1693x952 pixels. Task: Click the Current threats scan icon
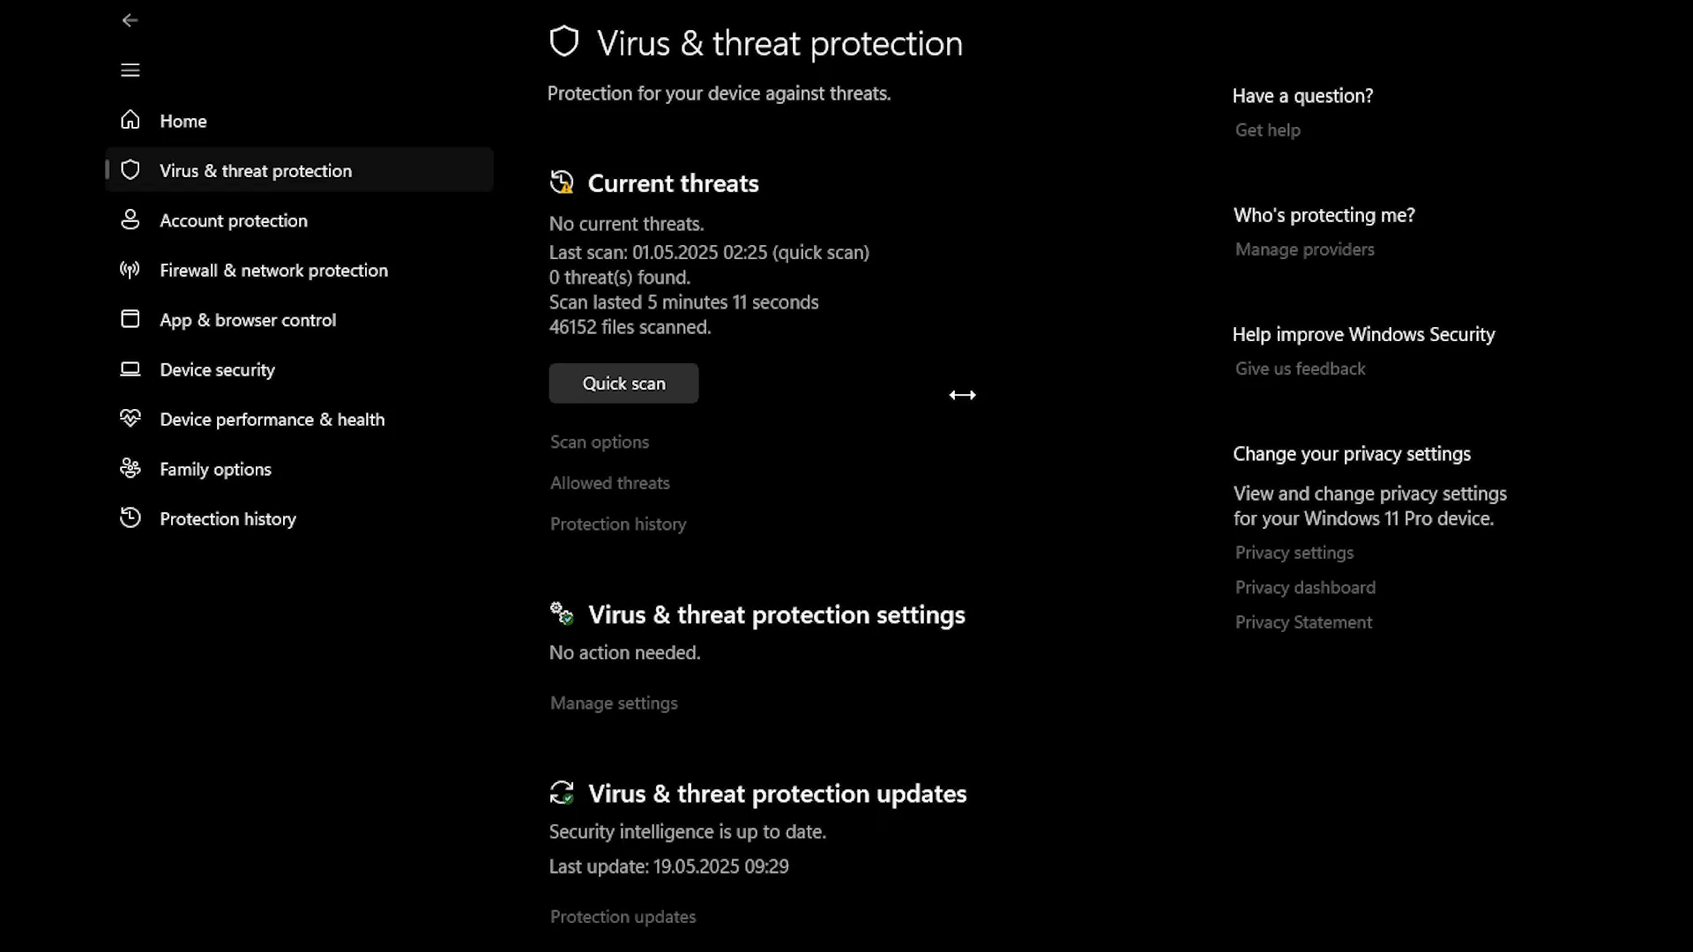(562, 182)
